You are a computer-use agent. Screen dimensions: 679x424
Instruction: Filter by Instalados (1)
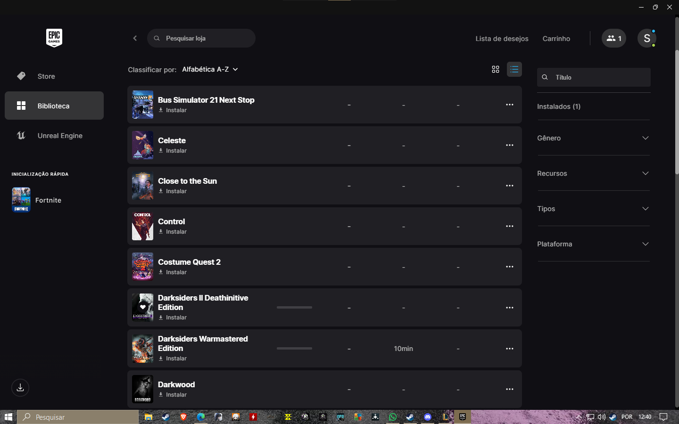pos(559,106)
